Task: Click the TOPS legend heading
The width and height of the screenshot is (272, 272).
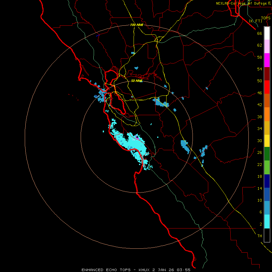Action: pos(266,18)
